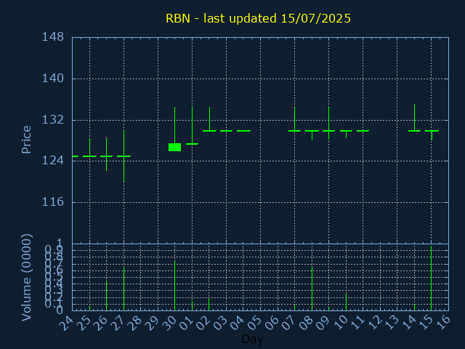This screenshot has height=349, width=465.
Task: Click the 116 price axis value
Action: pos(53,202)
